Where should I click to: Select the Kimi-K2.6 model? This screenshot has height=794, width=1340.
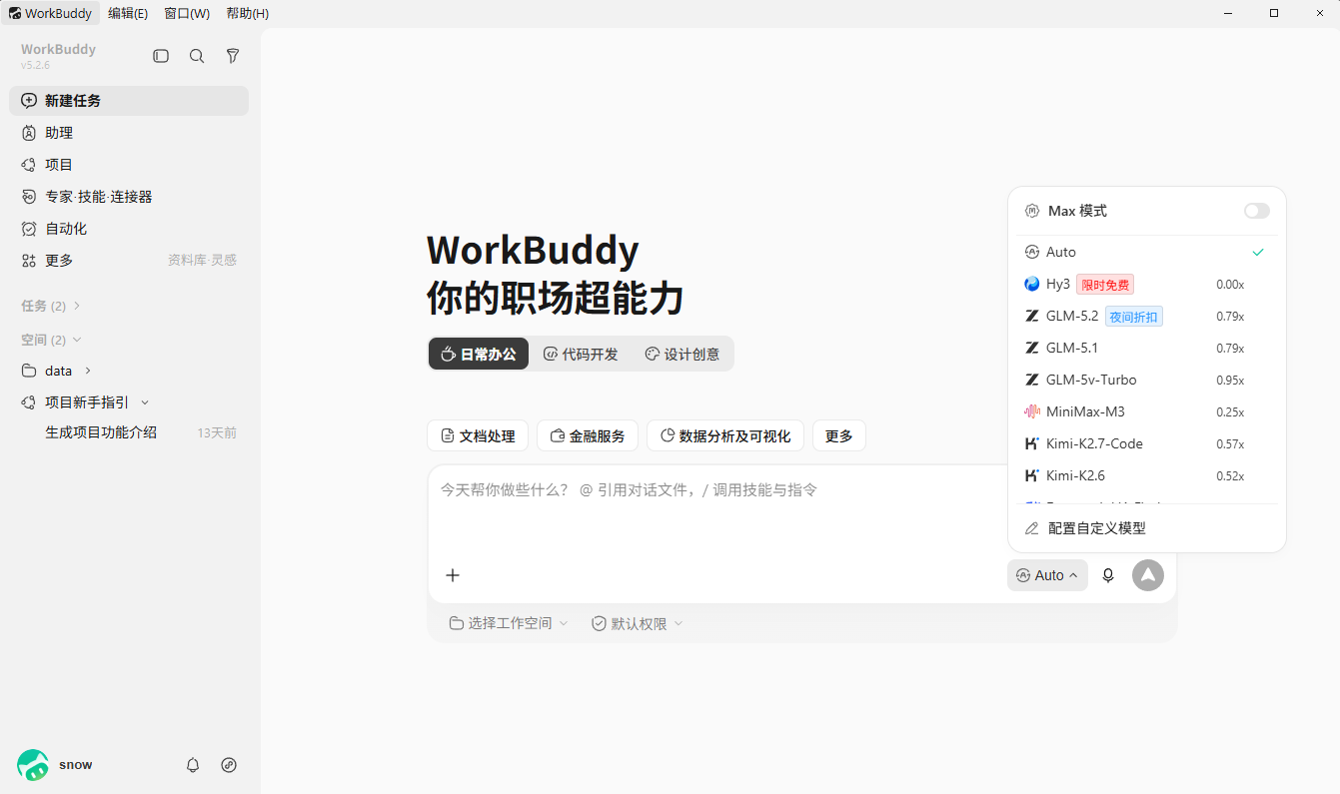tap(1147, 475)
